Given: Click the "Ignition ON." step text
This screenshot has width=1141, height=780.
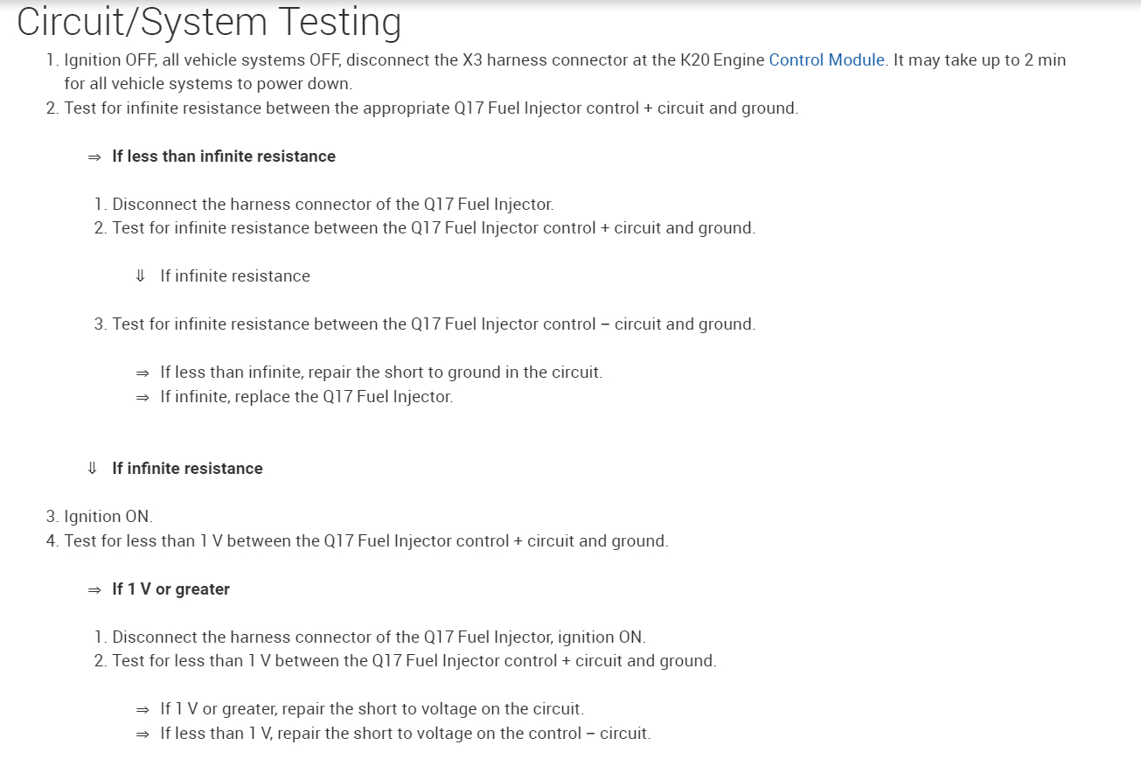Looking at the screenshot, I should pyautogui.click(x=108, y=517).
